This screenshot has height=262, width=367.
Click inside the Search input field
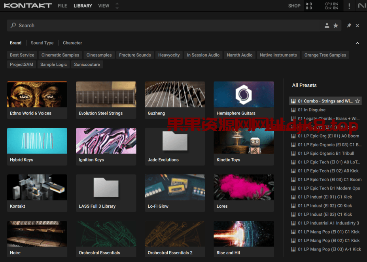[x=79, y=25]
